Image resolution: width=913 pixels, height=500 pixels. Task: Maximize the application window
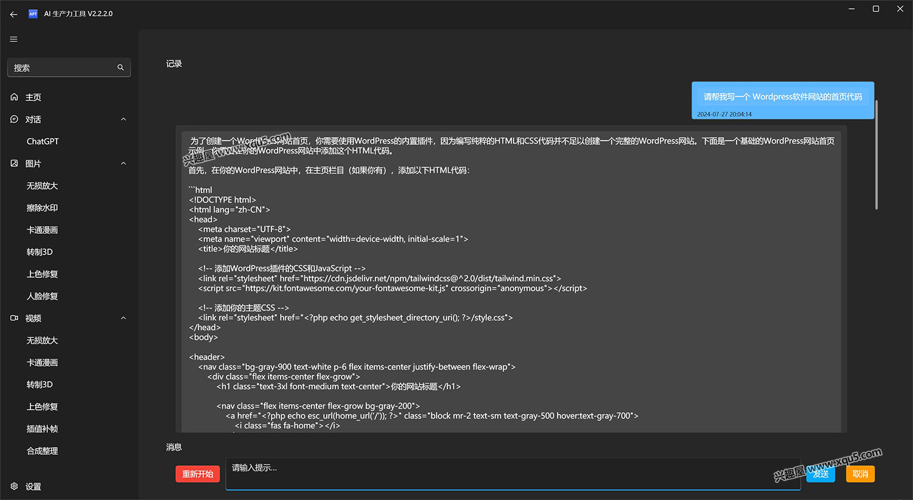click(x=876, y=9)
